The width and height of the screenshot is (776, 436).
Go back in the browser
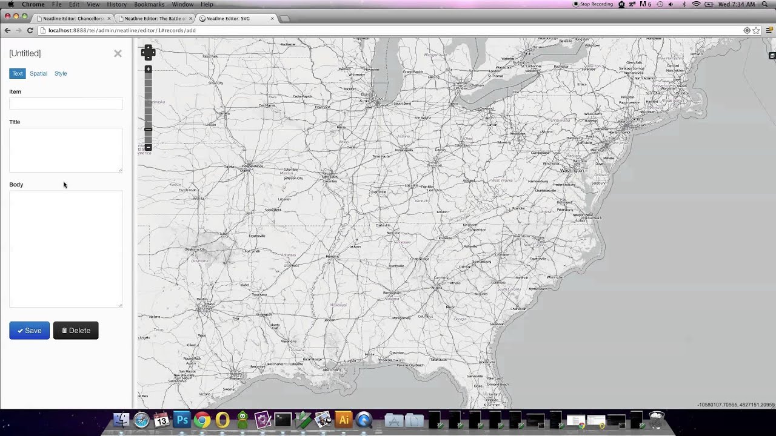pyautogui.click(x=7, y=30)
